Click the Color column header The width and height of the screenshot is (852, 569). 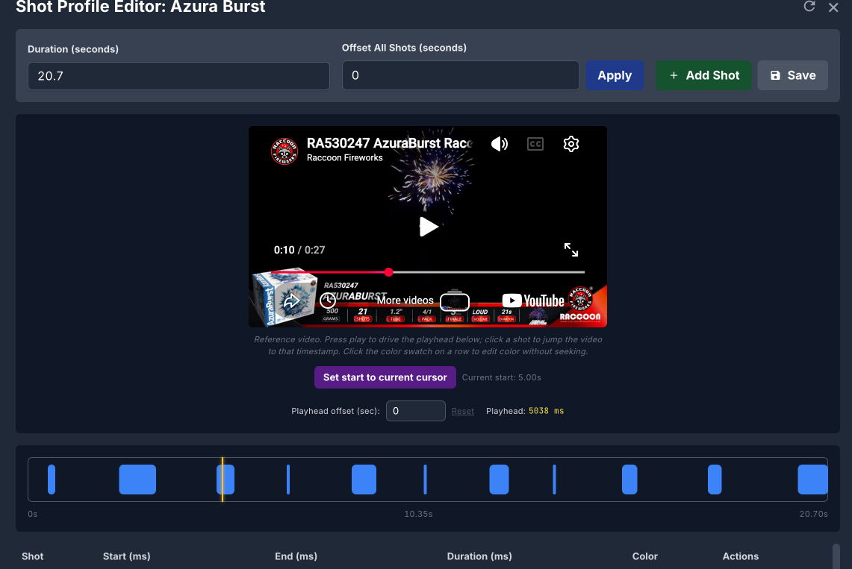[645, 556]
